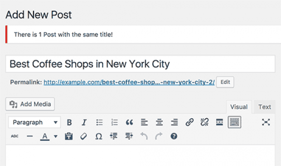Switch to the Text editor tab

click(265, 107)
